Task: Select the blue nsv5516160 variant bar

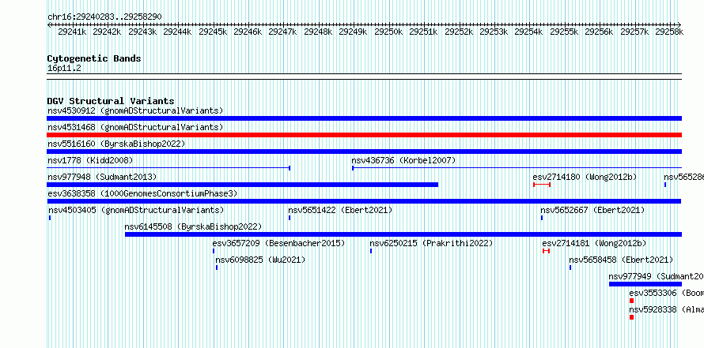Action: pyautogui.click(x=364, y=152)
